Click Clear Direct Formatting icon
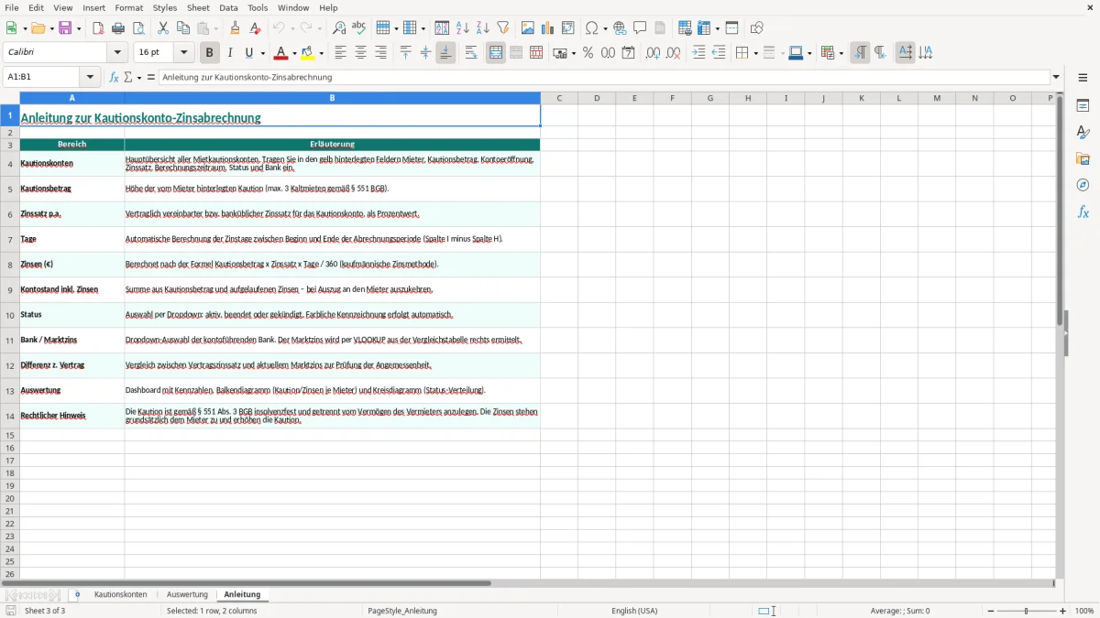Image resolution: width=1100 pixels, height=618 pixels. pos(255,28)
